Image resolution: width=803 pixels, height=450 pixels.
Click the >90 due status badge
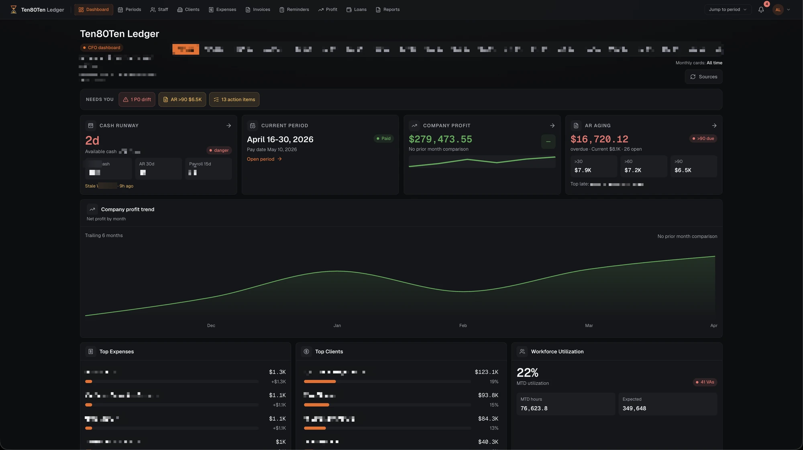703,139
